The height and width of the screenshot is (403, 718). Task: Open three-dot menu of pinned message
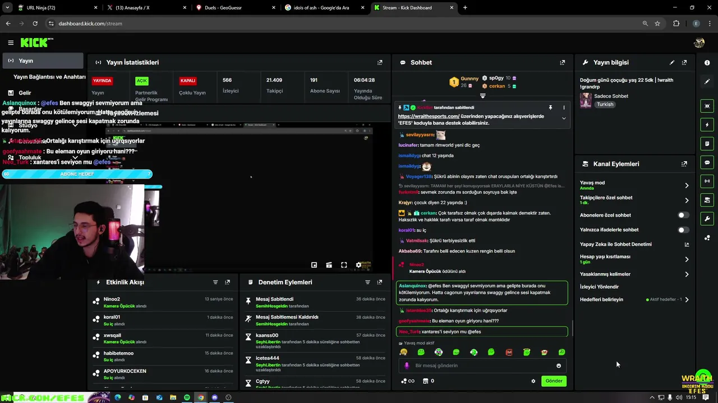tap(564, 107)
